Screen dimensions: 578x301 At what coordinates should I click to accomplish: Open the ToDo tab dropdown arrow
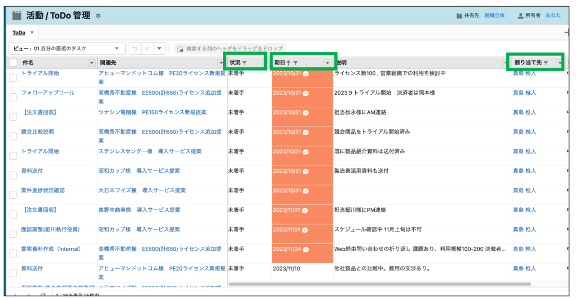coord(32,32)
